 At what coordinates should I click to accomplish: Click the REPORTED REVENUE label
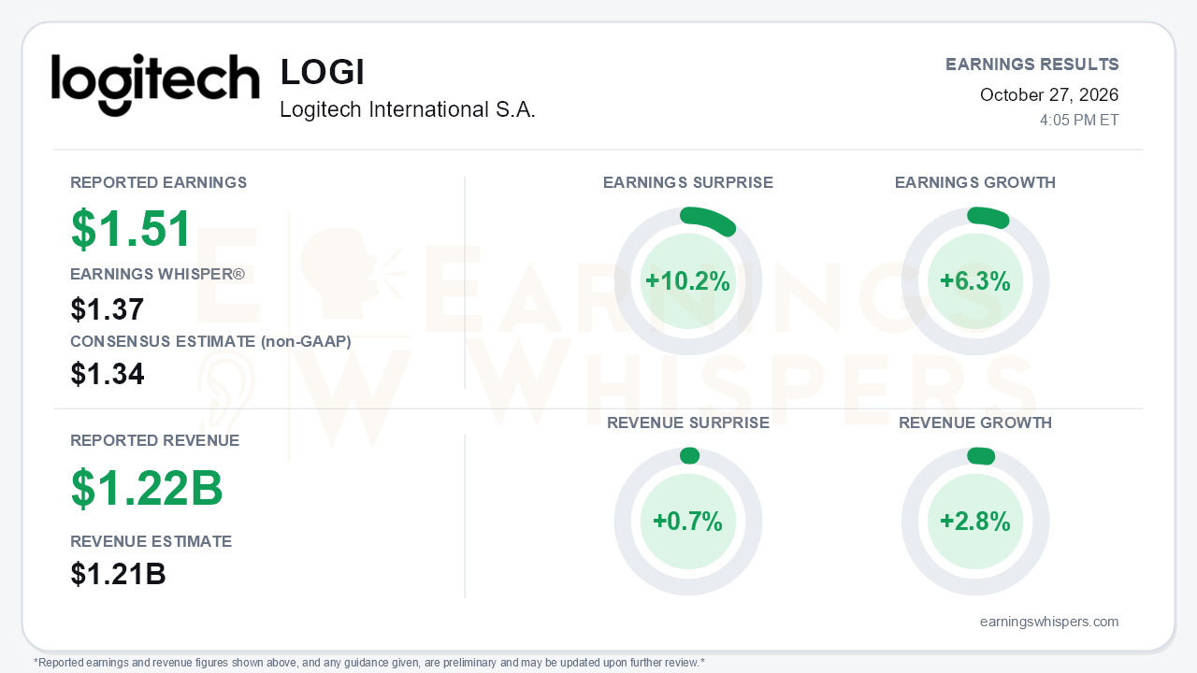coord(155,440)
